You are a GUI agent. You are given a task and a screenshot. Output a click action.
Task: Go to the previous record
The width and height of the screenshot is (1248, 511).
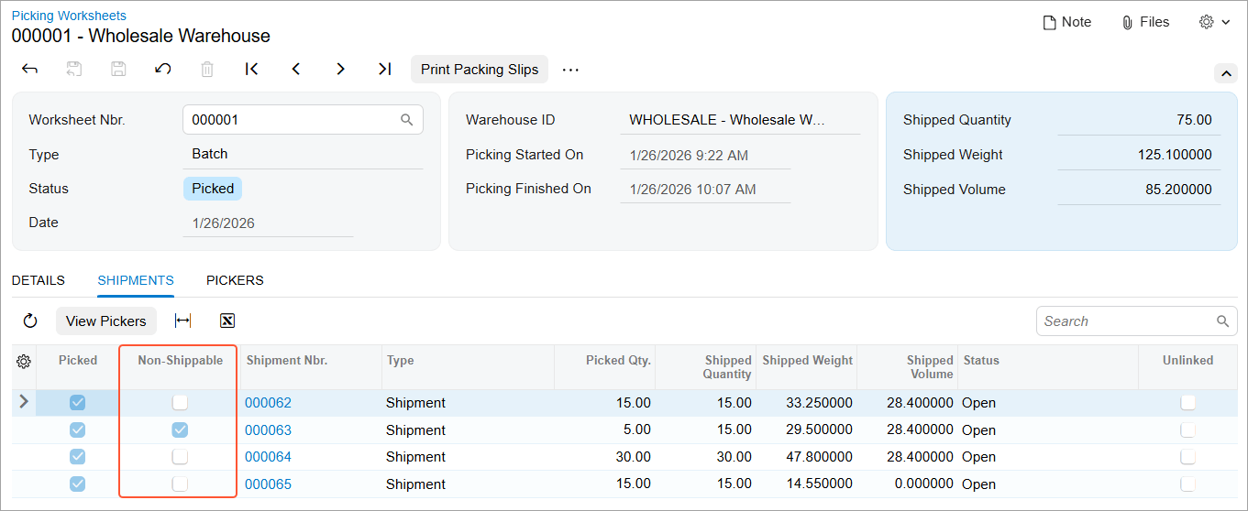coord(296,70)
